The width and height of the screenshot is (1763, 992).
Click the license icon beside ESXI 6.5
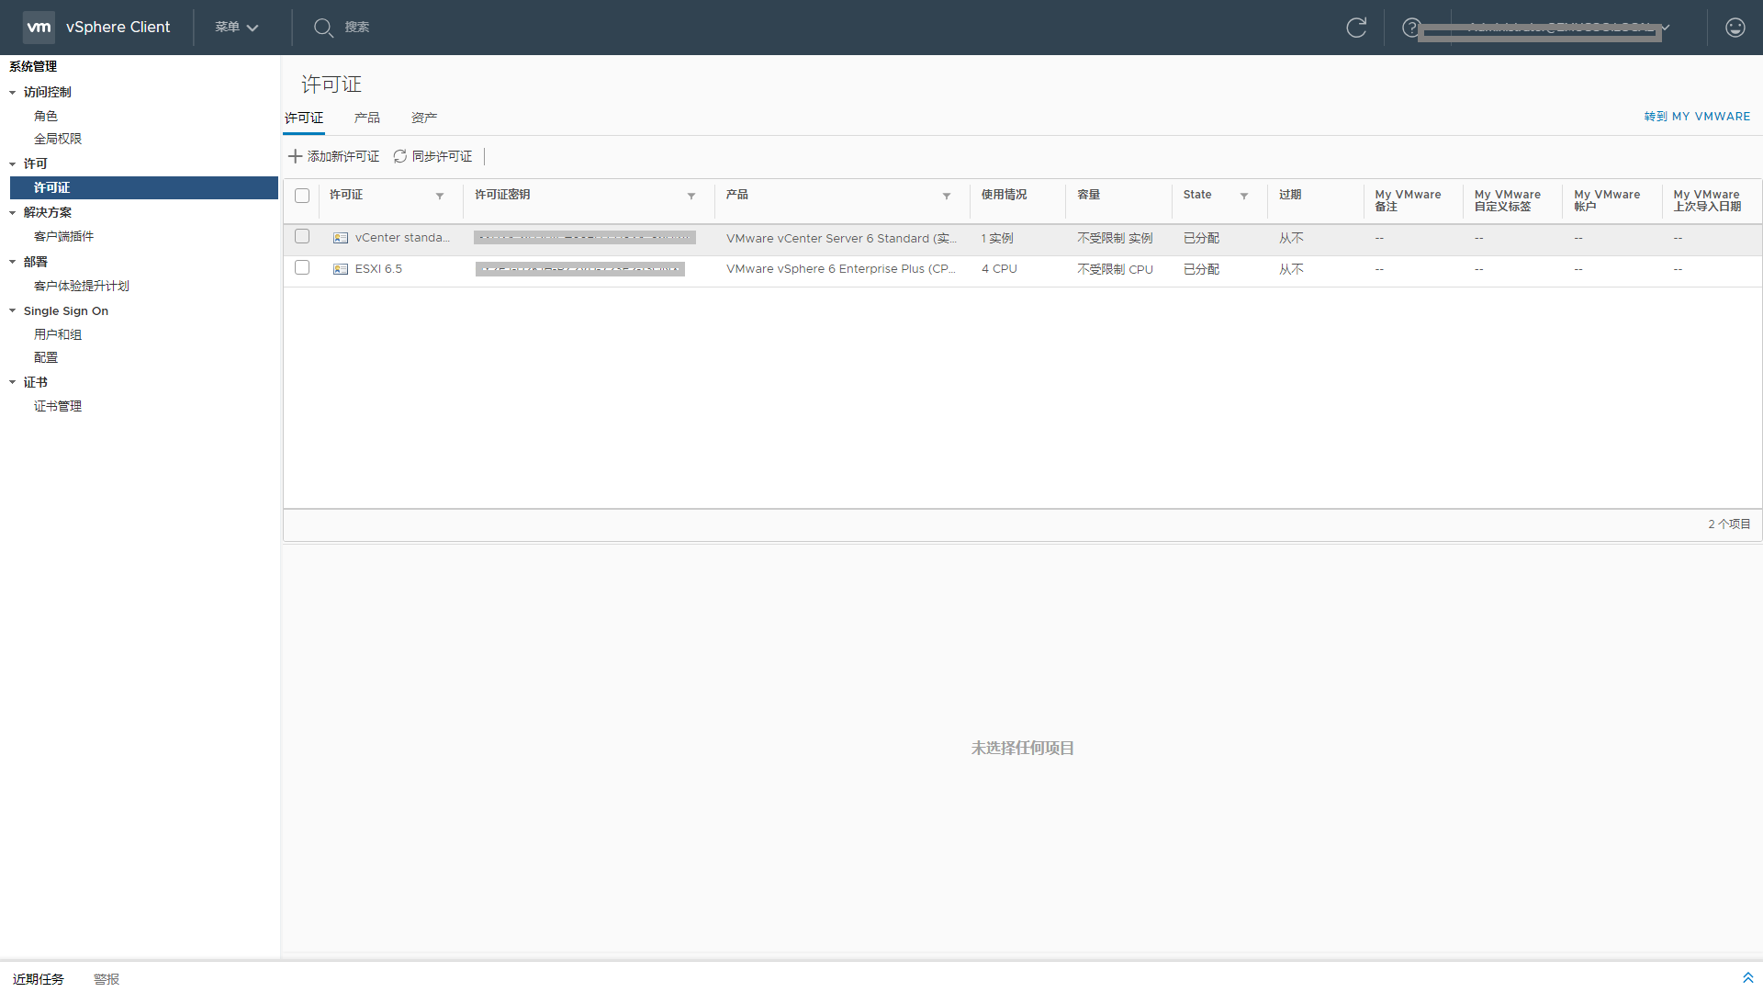click(341, 269)
